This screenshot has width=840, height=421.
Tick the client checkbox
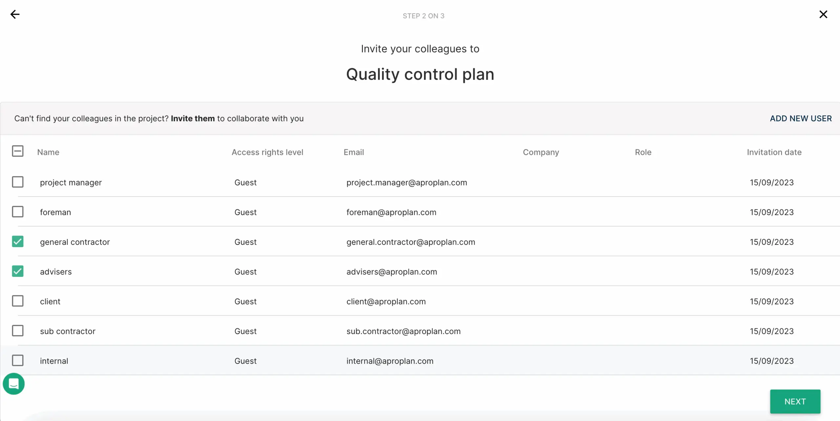tap(18, 301)
